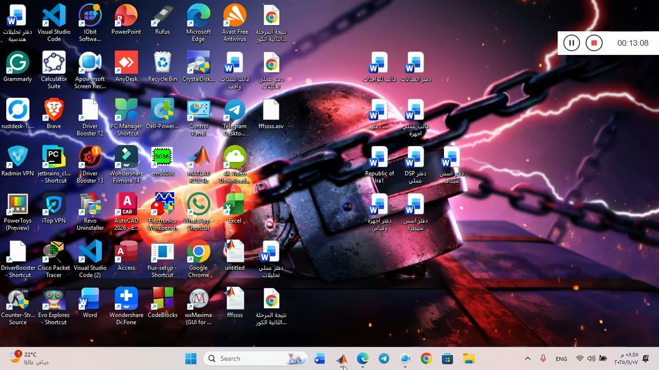This screenshot has height=370, width=659.
Task: Open Calculator Suite shortcut
Action: 54,71
